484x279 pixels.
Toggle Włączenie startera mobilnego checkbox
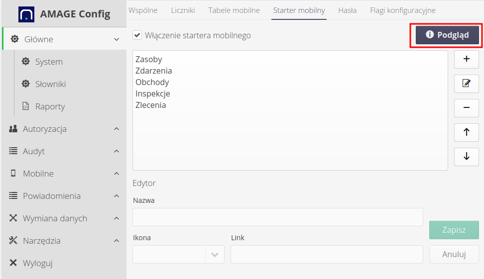point(137,35)
